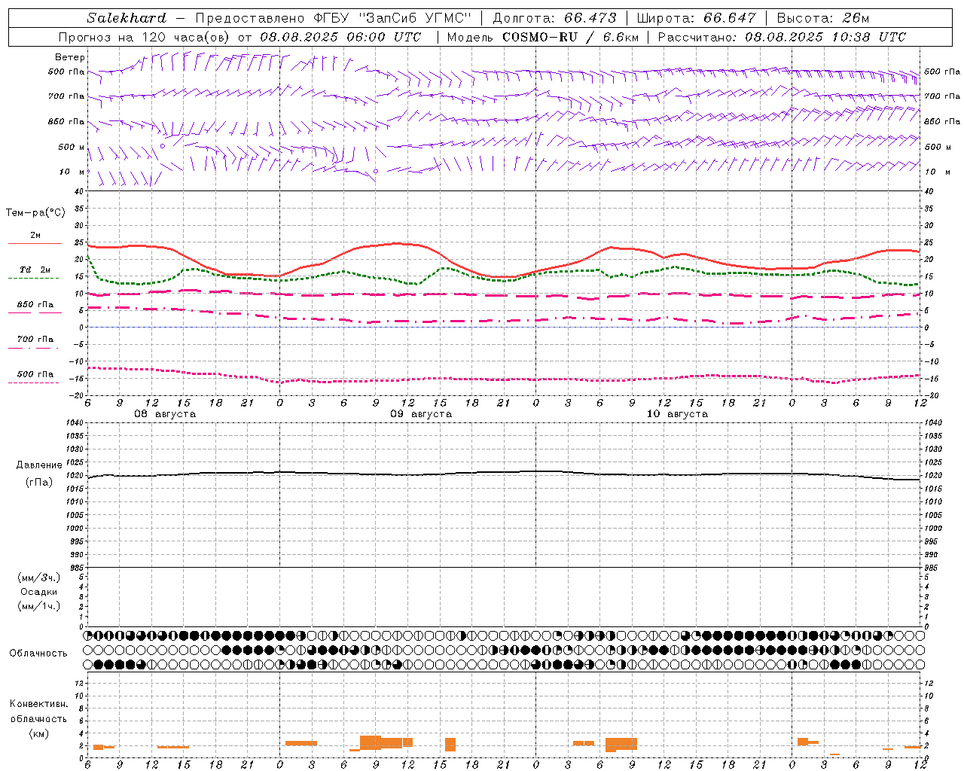Click the Широта: 66.647 value
The height and width of the screenshot is (771, 964).
[x=696, y=18]
